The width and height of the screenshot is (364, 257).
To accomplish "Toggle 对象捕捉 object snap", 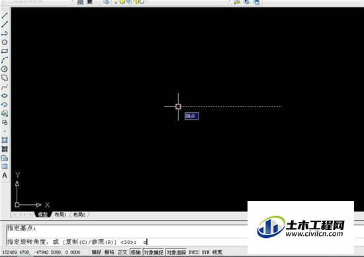I will [154, 252].
